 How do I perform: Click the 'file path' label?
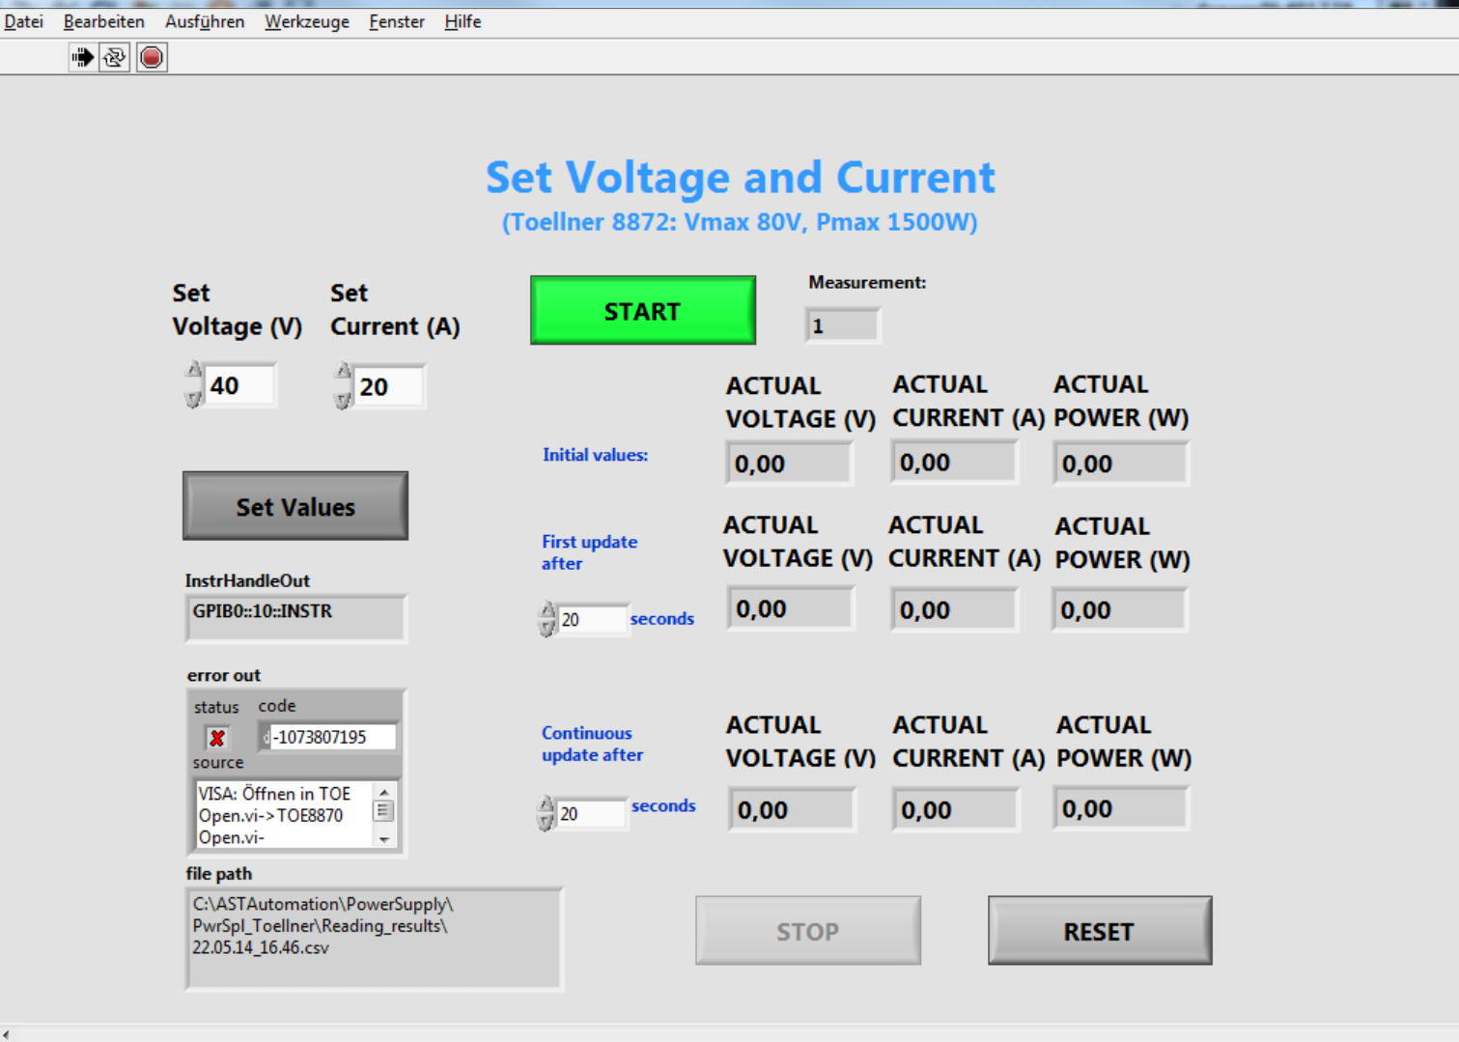(219, 873)
